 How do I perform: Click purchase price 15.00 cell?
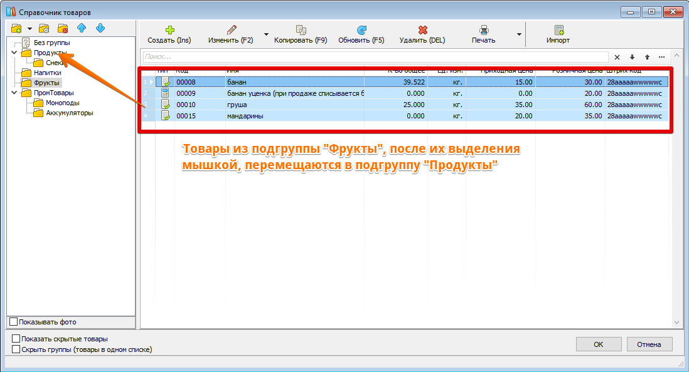tap(501, 82)
